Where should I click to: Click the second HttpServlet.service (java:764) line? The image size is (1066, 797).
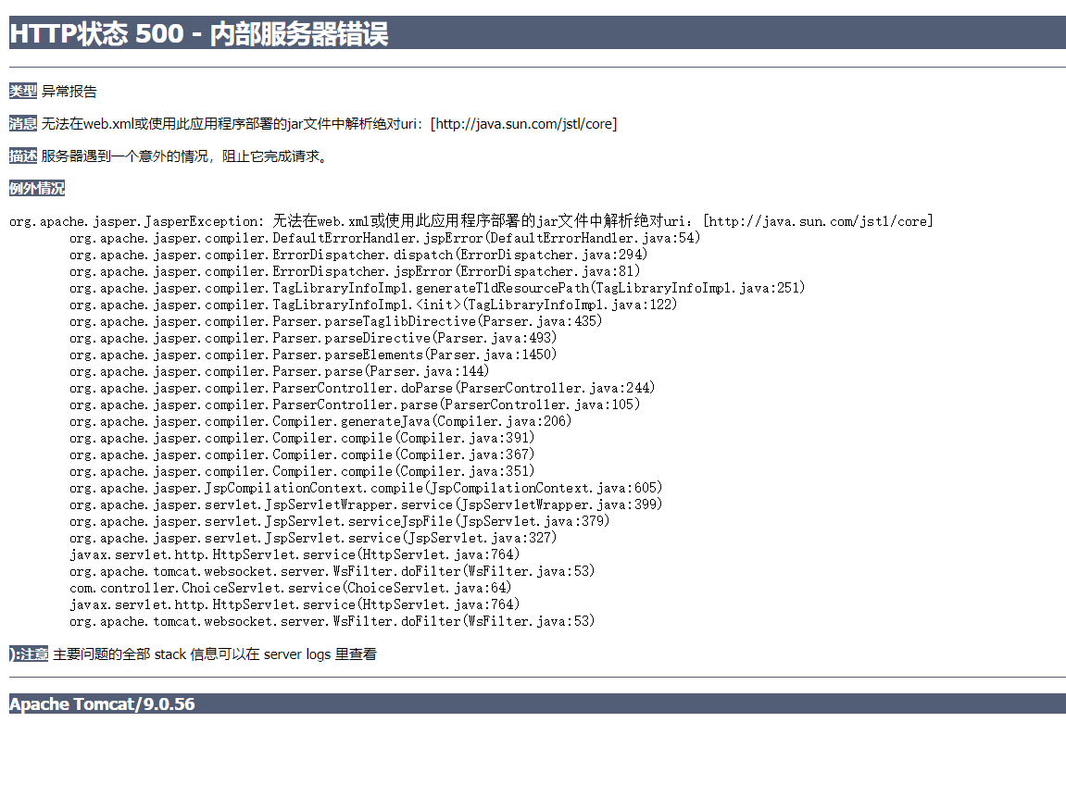click(x=295, y=604)
